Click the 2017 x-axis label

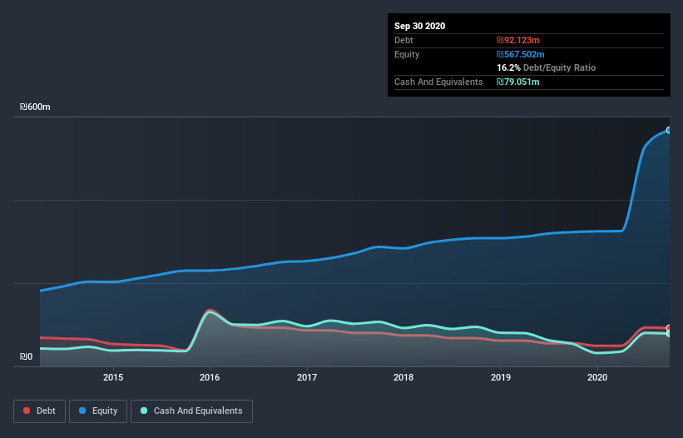point(307,377)
